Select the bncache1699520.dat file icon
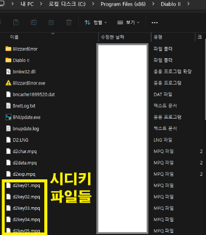Screen dimensions: 206x235 click(x=8, y=94)
